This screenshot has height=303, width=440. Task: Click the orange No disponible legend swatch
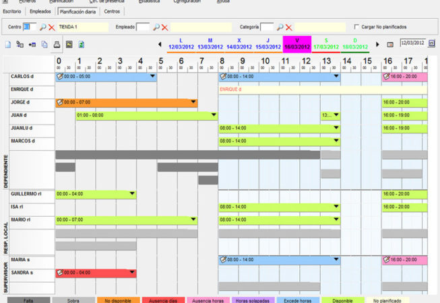click(x=118, y=300)
